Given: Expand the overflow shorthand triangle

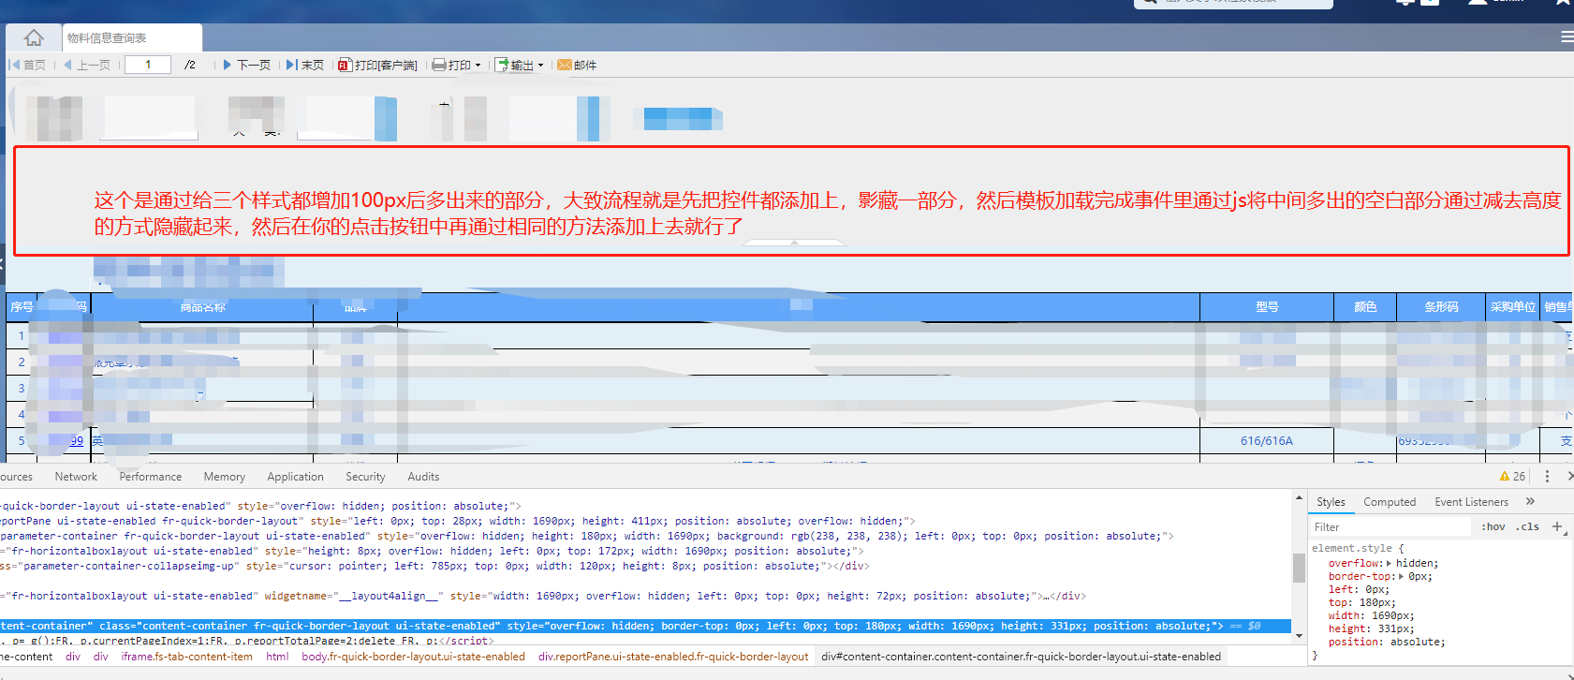Looking at the screenshot, I should coord(1389,564).
